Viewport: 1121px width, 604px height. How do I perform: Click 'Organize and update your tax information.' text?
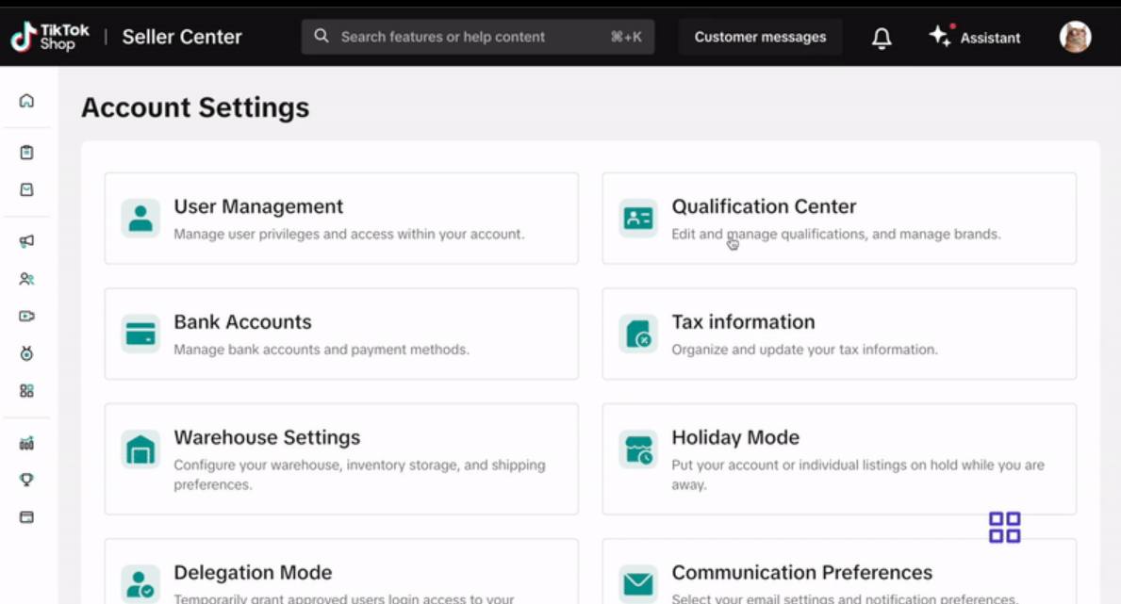pos(804,350)
